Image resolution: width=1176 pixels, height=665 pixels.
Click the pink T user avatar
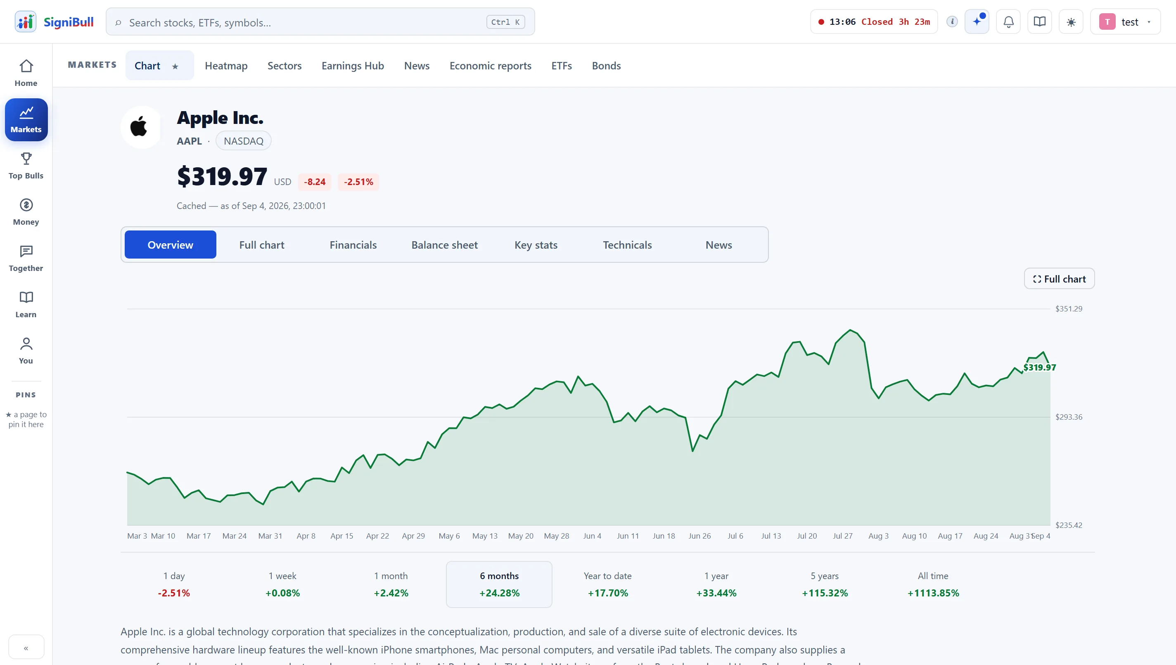click(1107, 21)
